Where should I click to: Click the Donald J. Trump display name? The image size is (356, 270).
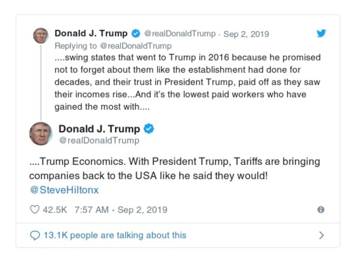click(91, 33)
